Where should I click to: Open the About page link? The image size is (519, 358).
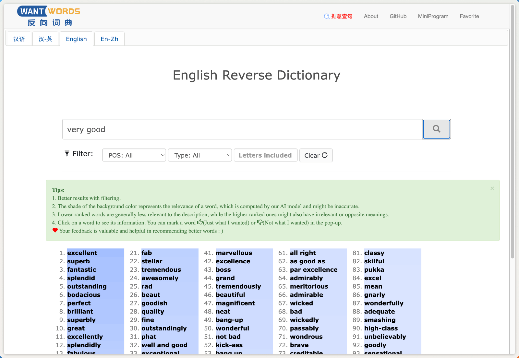tap(371, 16)
